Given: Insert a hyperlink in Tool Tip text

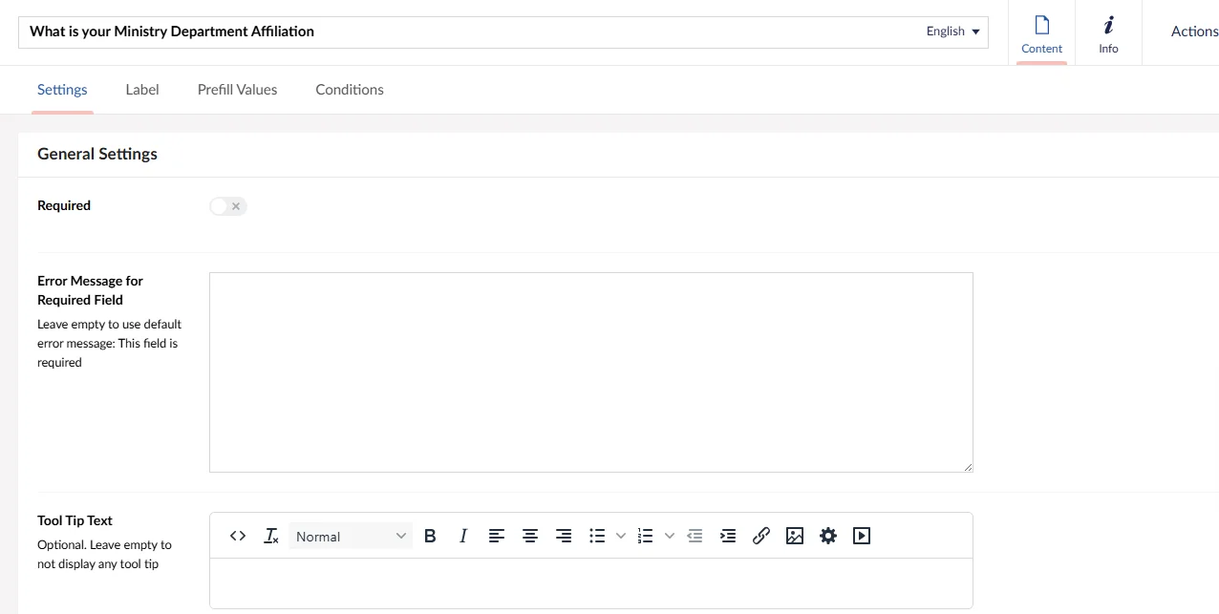Looking at the screenshot, I should click(x=761, y=536).
